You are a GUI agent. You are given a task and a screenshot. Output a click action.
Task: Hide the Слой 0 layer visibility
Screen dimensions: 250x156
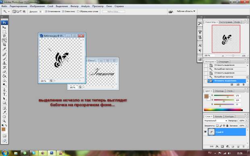[205, 132]
